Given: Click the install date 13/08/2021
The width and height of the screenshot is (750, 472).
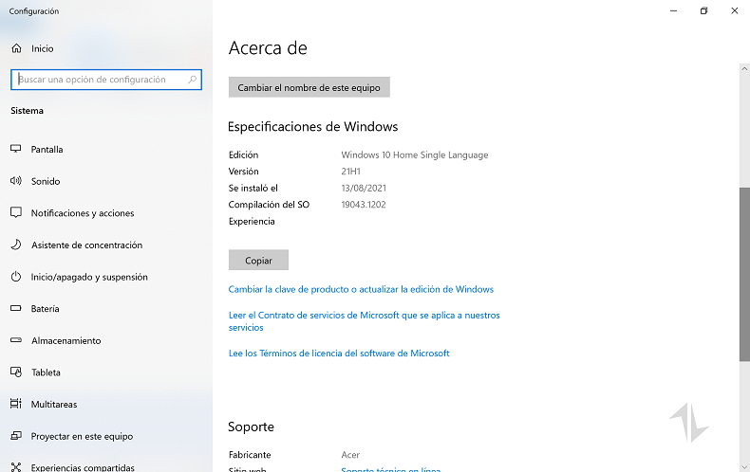Looking at the screenshot, I should [364, 188].
